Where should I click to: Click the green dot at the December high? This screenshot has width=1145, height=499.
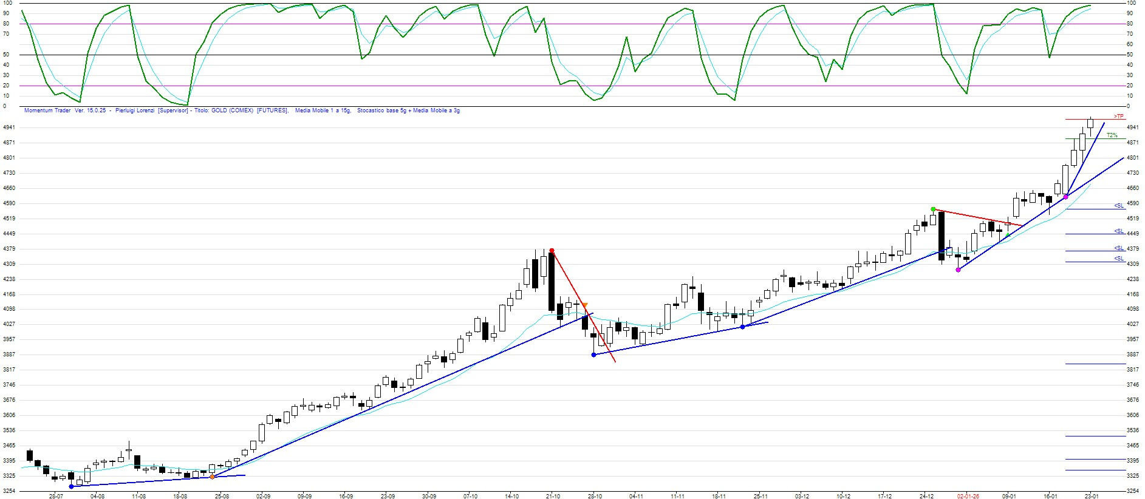click(x=933, y=209)
